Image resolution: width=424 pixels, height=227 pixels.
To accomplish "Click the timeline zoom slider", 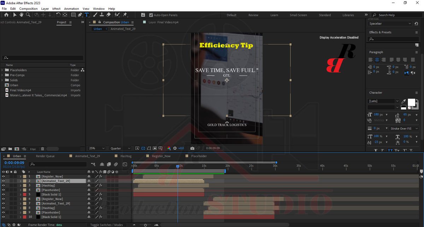I will tap(145, 225).
